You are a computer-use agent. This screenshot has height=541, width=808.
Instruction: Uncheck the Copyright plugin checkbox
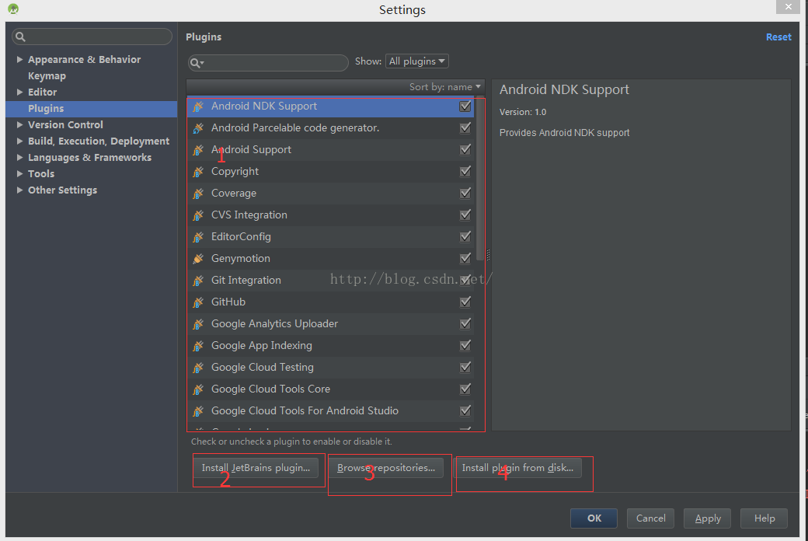tap(465, 171)
